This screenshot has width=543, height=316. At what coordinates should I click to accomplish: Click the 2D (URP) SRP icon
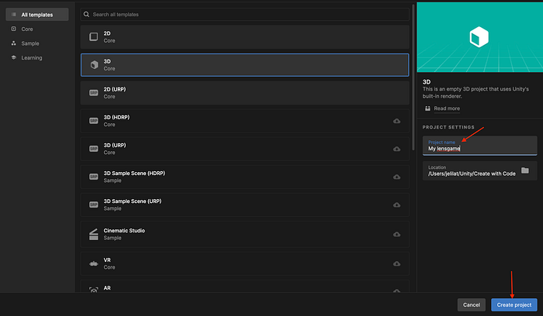coord(94,93)
